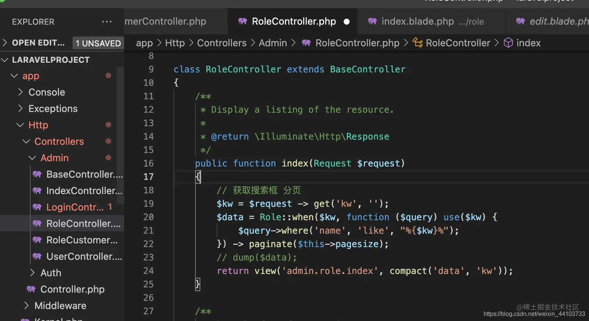Select RoleController file in explorer tree
Screen dimensions: 589x321
62,223
